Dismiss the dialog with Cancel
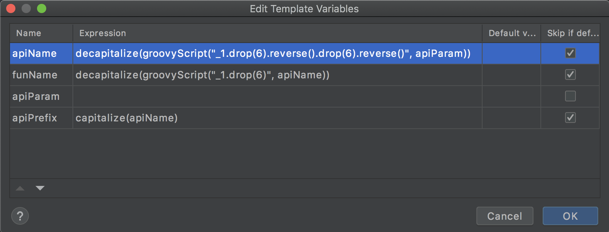 coord(505,216)
